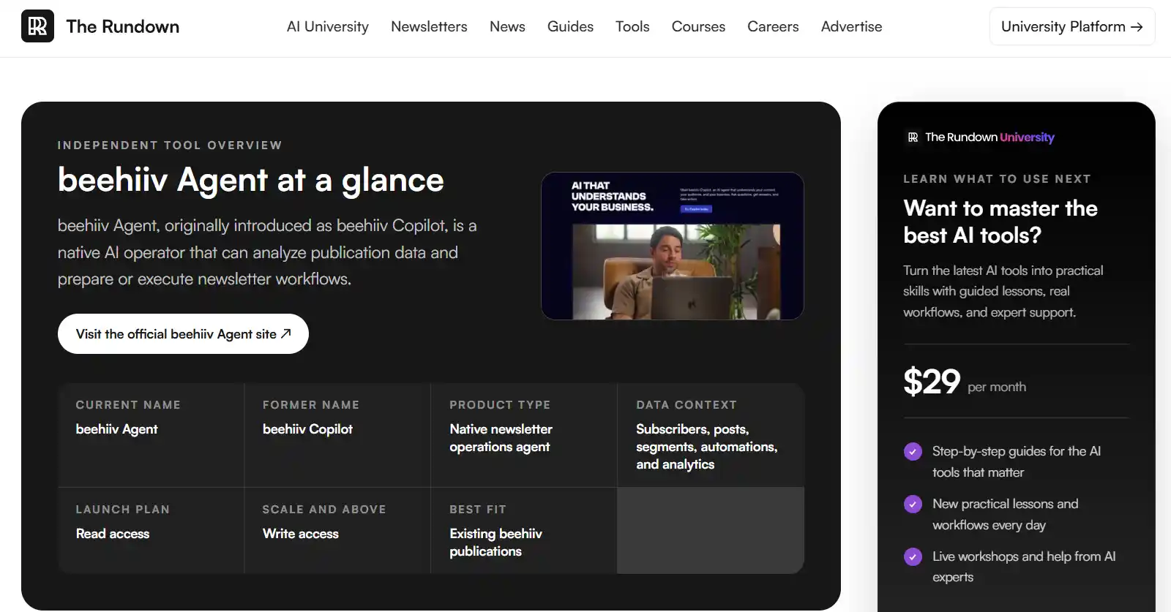Select the 'beehiiv Agent at a glance' heading
This screenshot has width=1171, height=612.
click(x=251, y=180)
